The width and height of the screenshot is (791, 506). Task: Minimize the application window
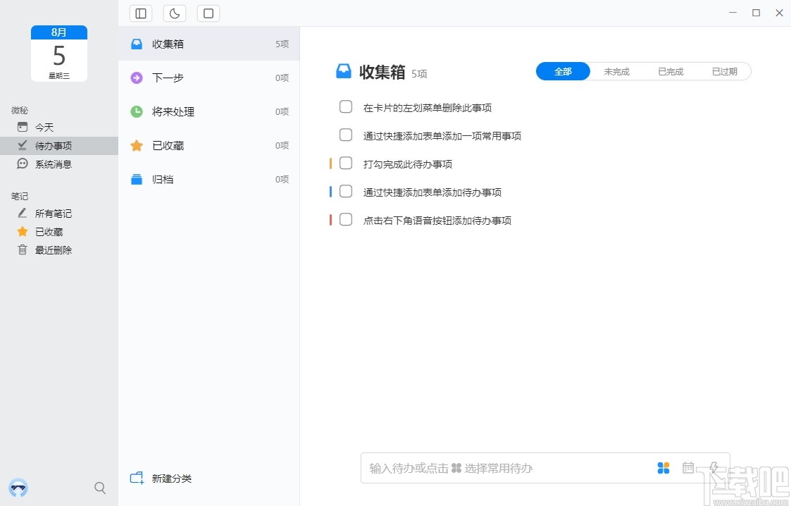pos(733,13)
